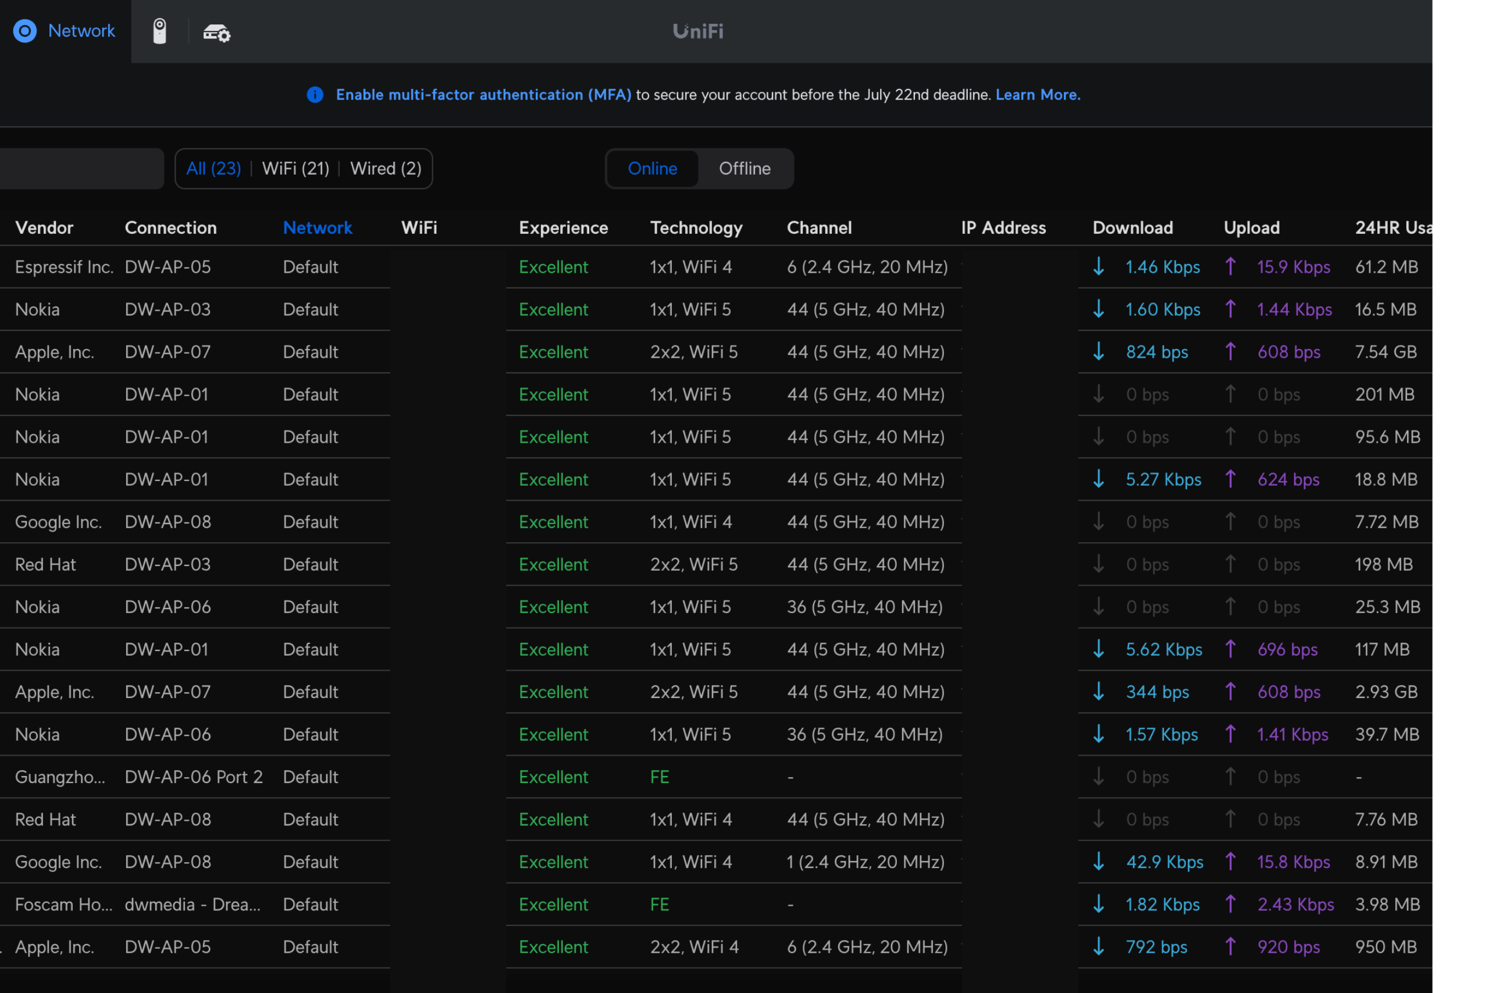Click the 5.62 Kbps download value
The height and width of the screenshot is (993, 1489).
(1164, 649)
